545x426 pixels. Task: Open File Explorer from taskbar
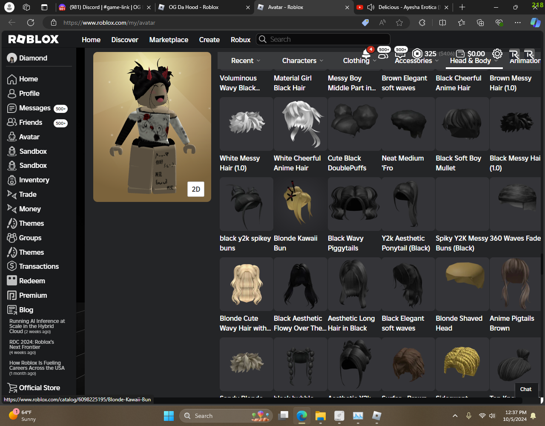click(x=321, y=416)
